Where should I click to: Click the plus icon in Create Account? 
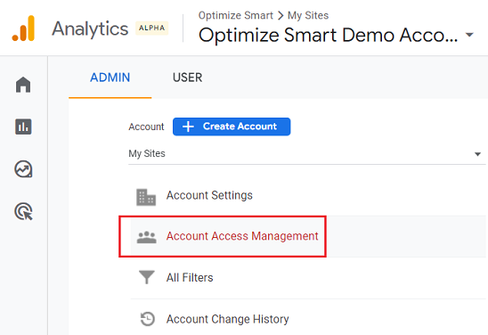[188, 127]
